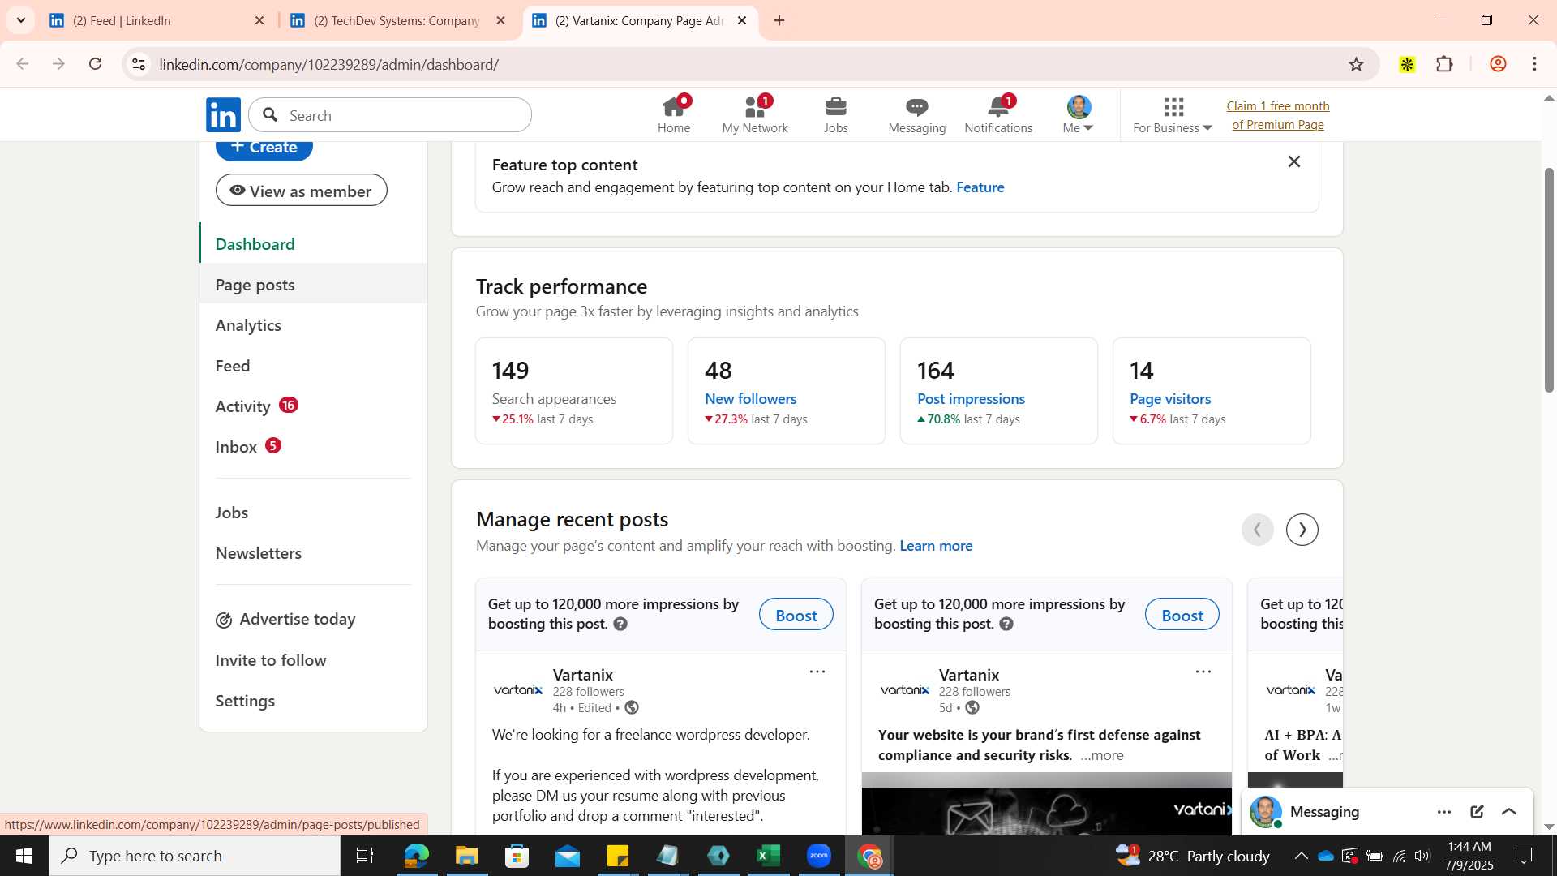Open Invite to follow in sidebar
The height and width of the screenshot is (876, 1557).
(313, 660)
